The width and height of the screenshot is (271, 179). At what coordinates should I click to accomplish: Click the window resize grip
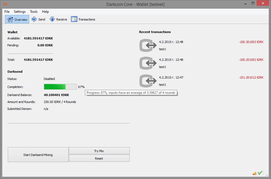[267, 175]
